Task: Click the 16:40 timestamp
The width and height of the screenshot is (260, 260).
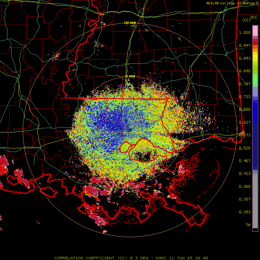Action: pyautogui.click(x=202, y=258)
